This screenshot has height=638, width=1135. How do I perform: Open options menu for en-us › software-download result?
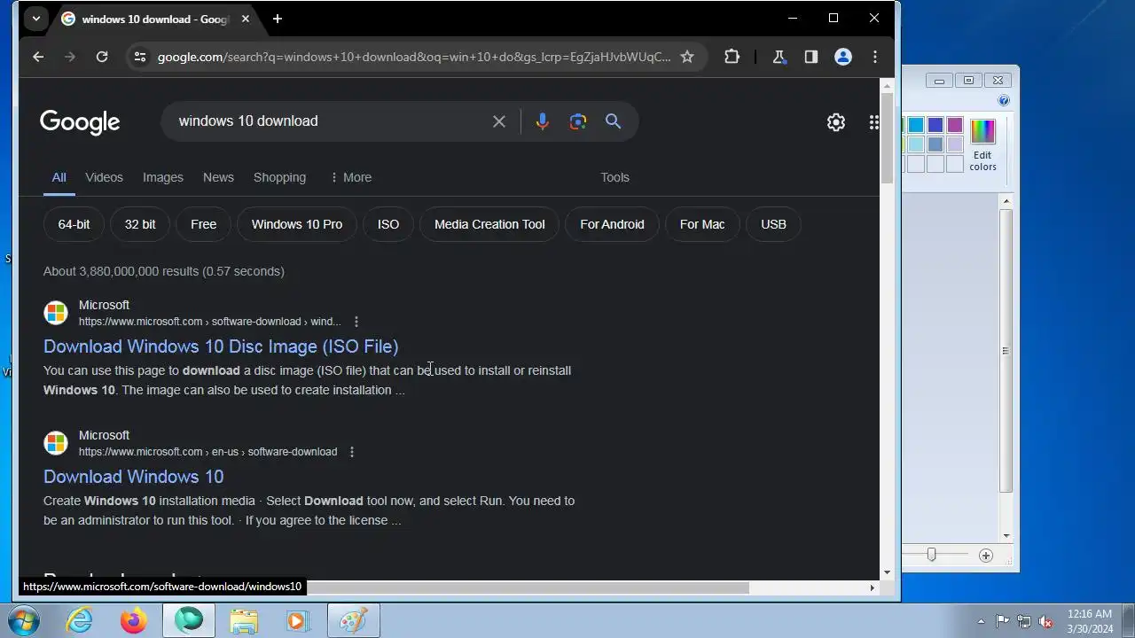coord(352,452)
